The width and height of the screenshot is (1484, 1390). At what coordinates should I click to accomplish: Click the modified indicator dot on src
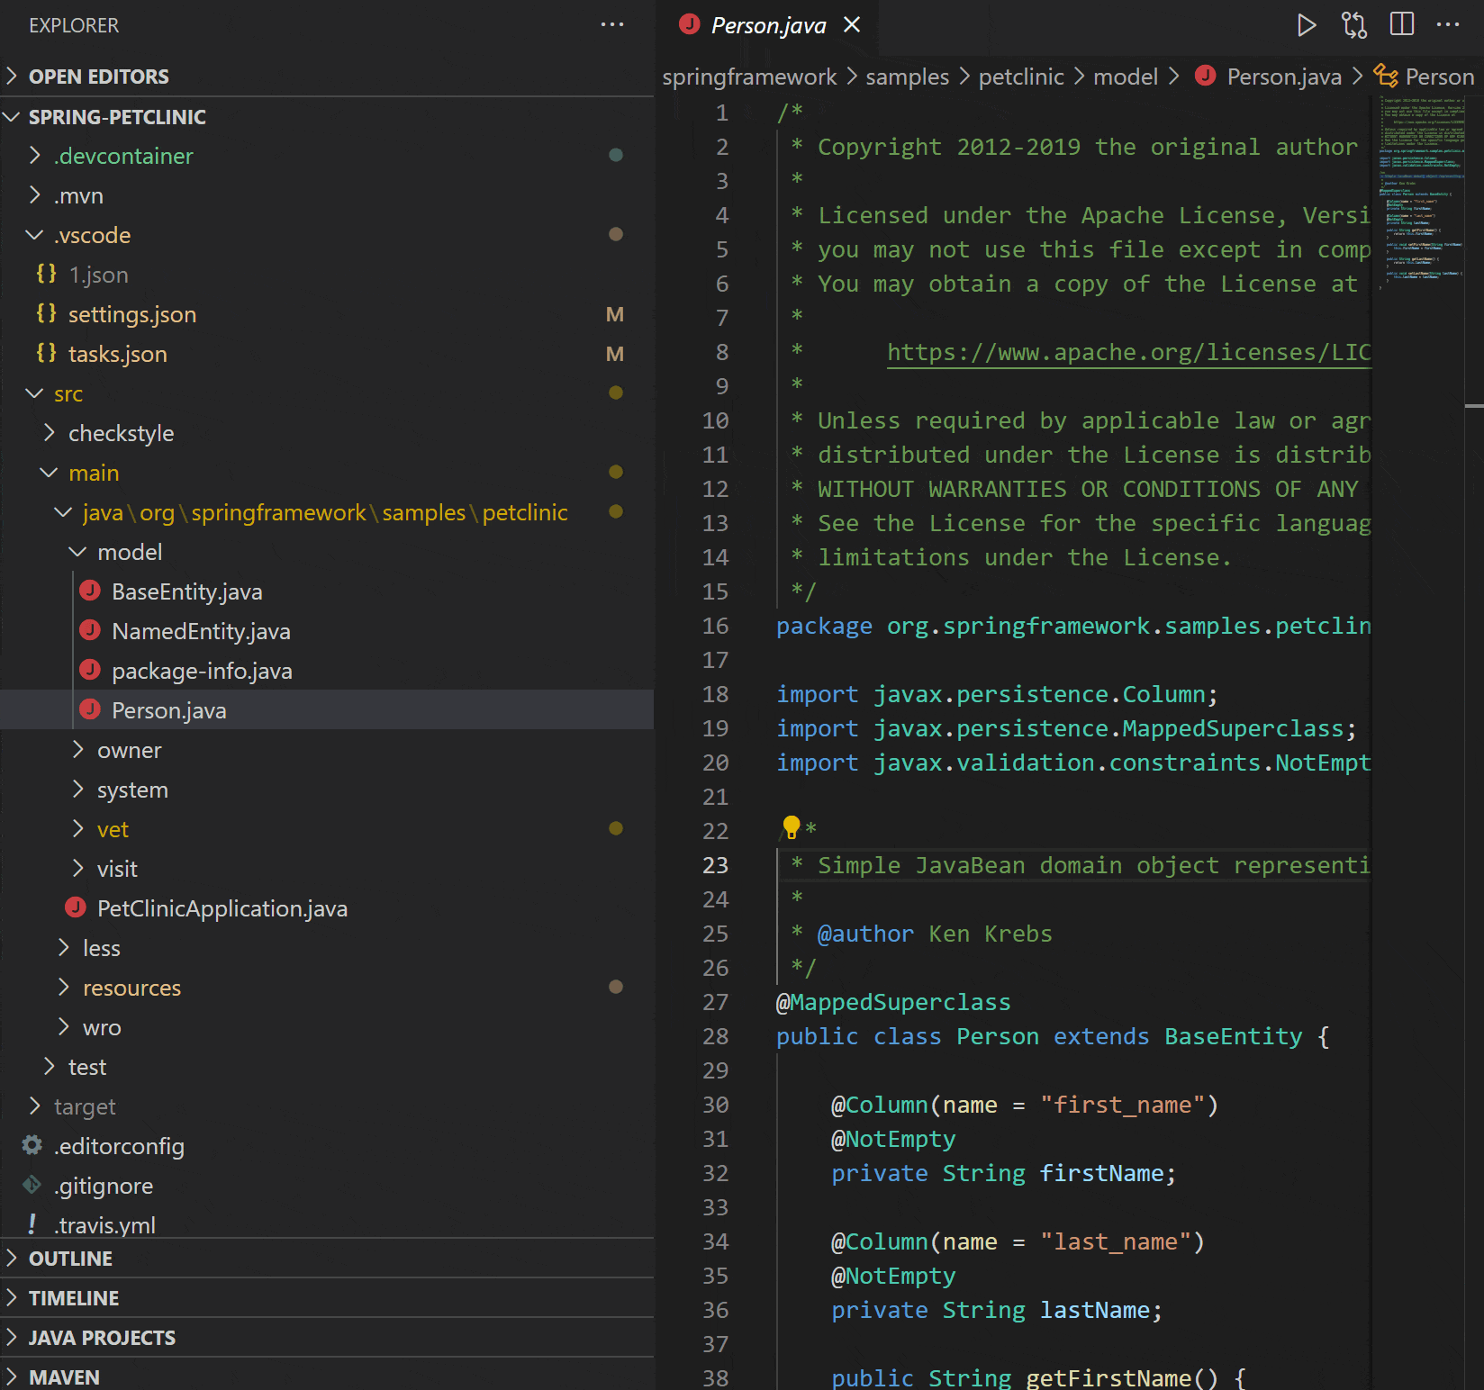[x=616, y=393]
